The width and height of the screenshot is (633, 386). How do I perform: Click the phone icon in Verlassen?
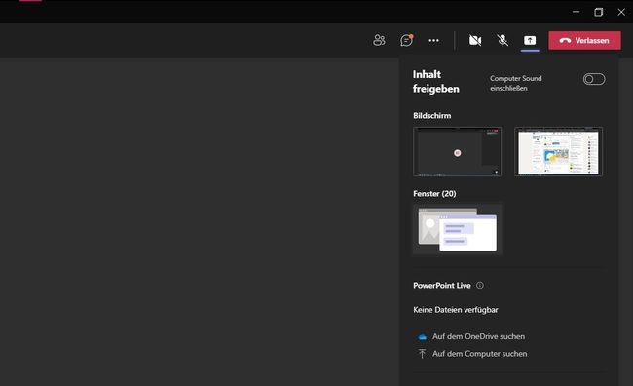pos(565,40)
